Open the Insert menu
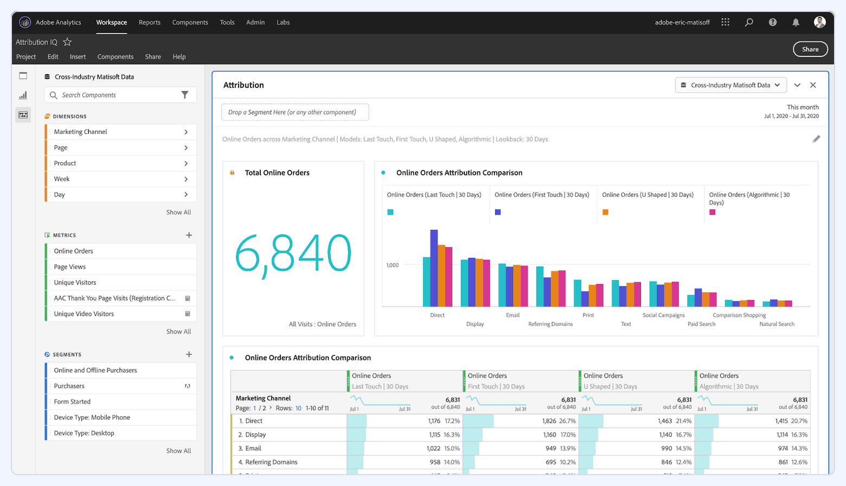Screen dimensions: 846x486 78,56
